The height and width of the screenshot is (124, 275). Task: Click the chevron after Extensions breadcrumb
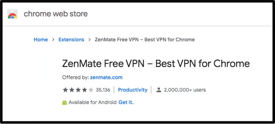pyautogui.click(x=89, y=40)
